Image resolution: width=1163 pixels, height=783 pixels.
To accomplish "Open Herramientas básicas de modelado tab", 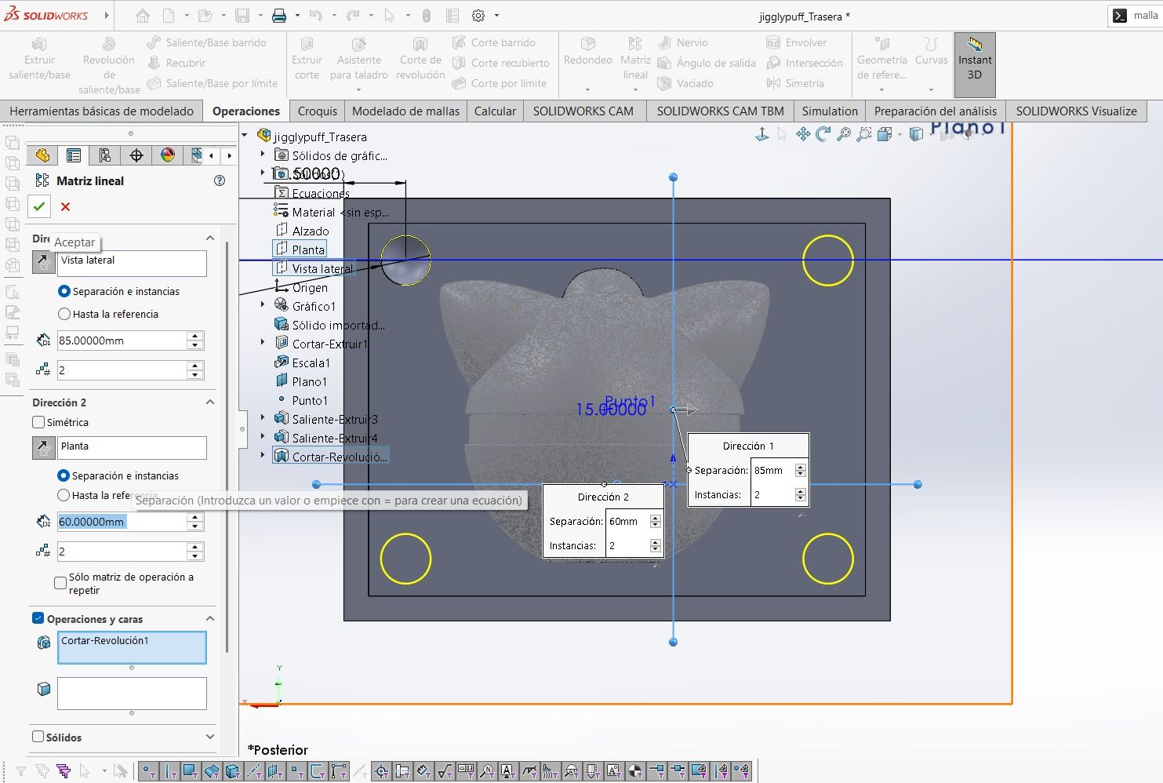I will (102, 111).
